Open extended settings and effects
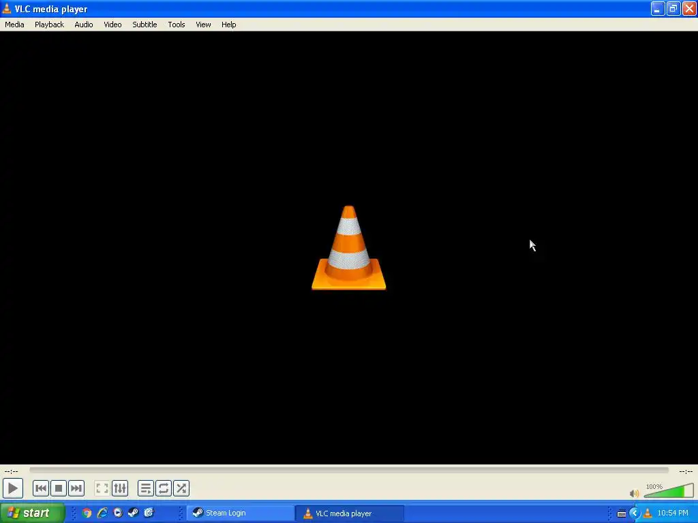 pyautogui.click(x=120, y=488)
